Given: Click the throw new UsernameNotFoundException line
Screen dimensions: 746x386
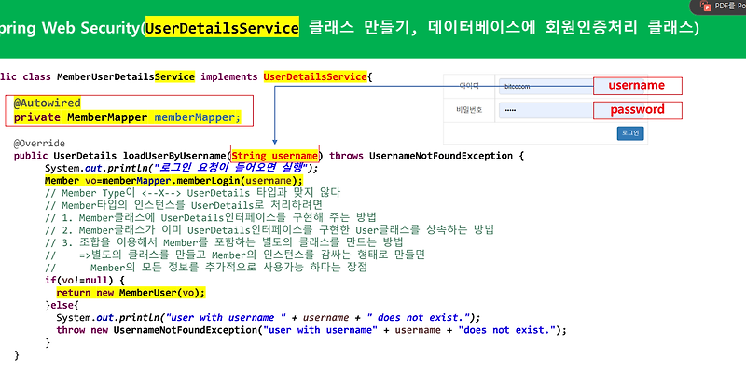Looking at the screenshot, I should coord(311,330).
